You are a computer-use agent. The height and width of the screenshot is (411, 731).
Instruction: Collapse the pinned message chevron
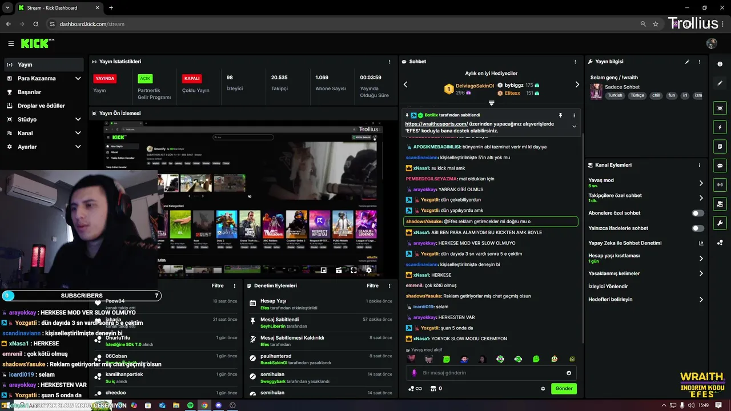pos(574,127)
